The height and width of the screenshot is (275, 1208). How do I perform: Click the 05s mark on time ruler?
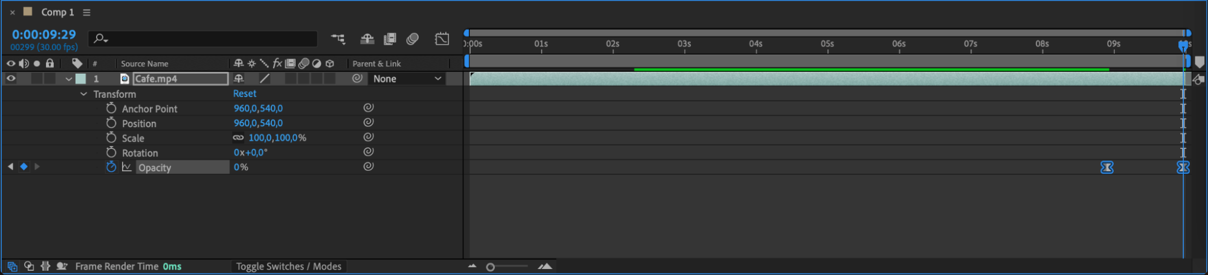827,44
